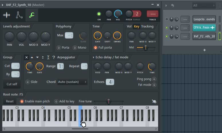Click the arpeggiator random question mark icon
222x133 pixels.
[53, 57]
